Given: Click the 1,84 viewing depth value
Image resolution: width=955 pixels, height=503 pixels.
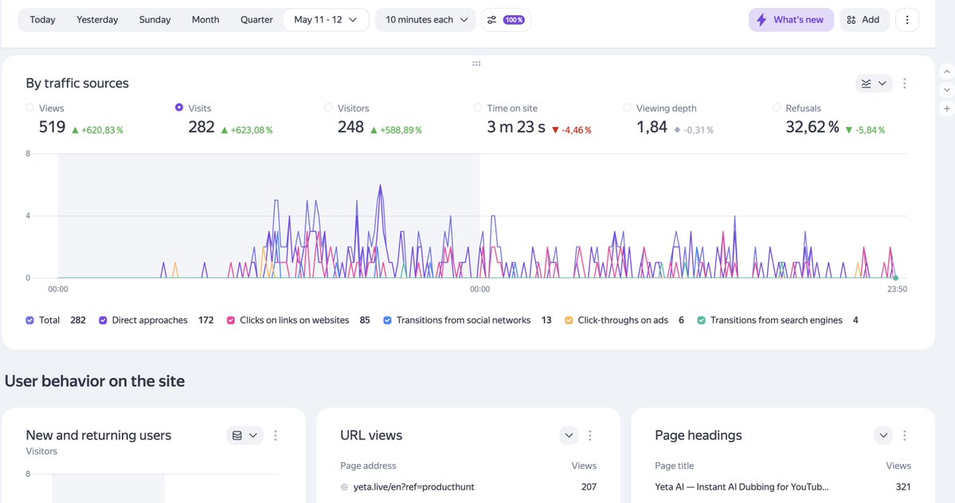Looking at the screenshot, I should coord(652,127).
